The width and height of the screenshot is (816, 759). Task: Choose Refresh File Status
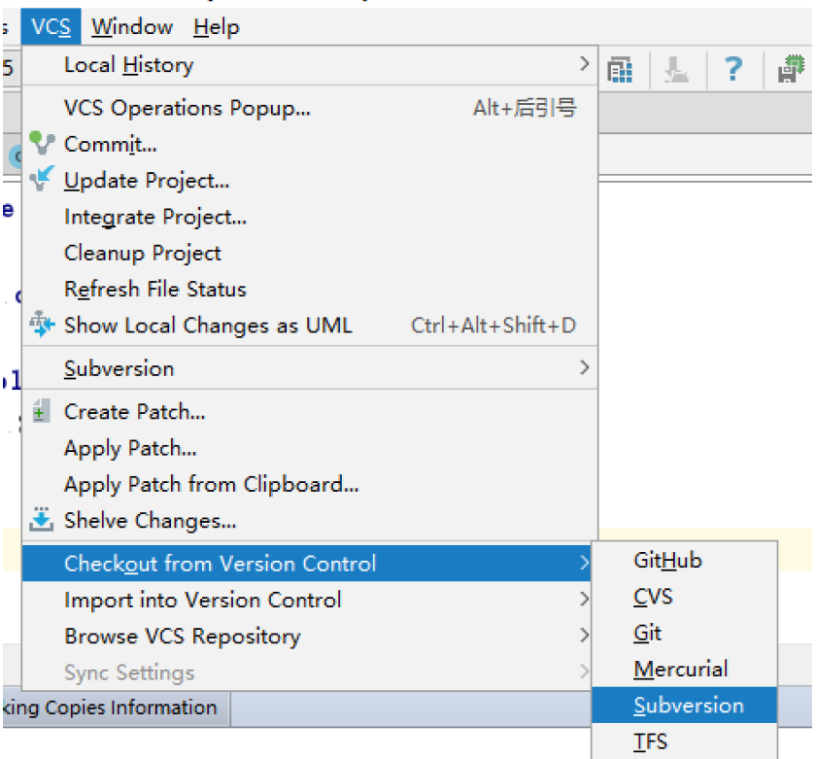point(310,290)
